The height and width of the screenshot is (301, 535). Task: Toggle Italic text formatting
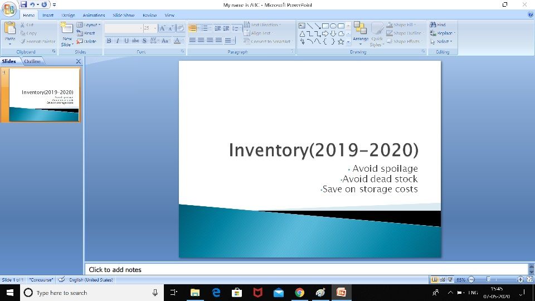118,41
